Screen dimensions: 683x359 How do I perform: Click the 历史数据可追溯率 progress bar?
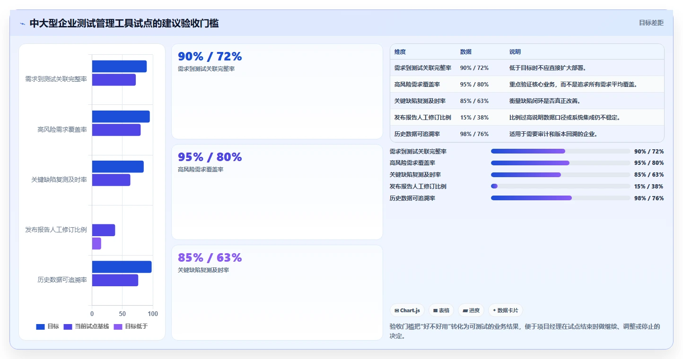[560, 198]
